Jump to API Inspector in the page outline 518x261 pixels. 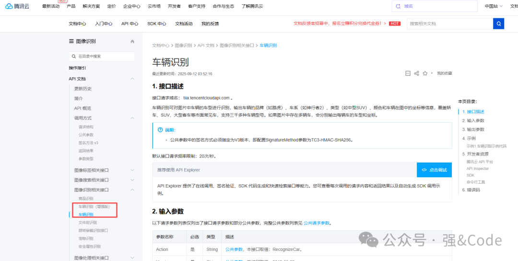tap(478, 168)
